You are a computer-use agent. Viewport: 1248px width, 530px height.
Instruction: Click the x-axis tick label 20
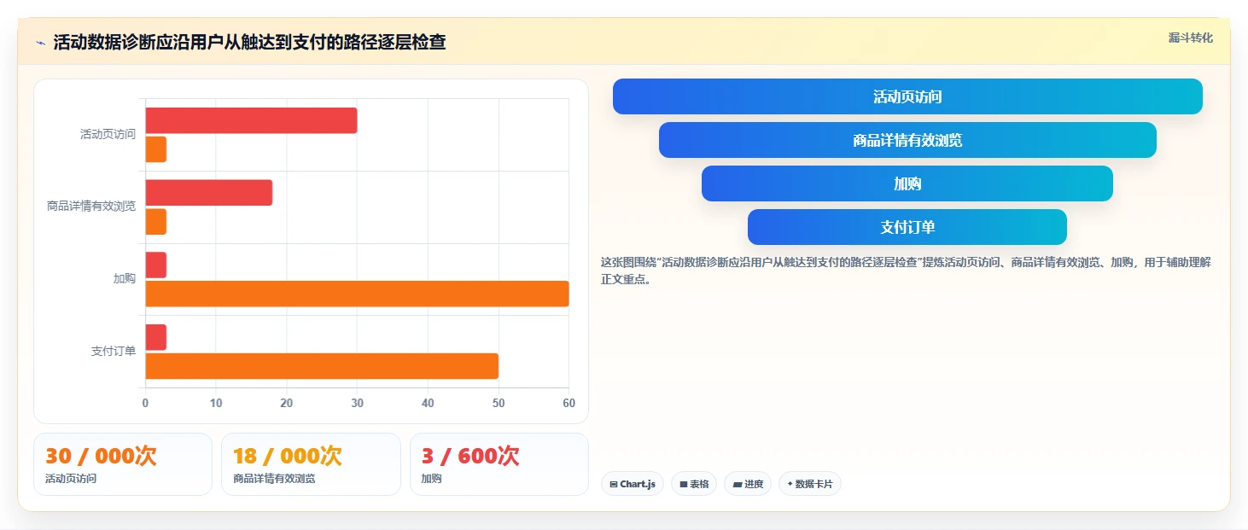tap(287, 403)
